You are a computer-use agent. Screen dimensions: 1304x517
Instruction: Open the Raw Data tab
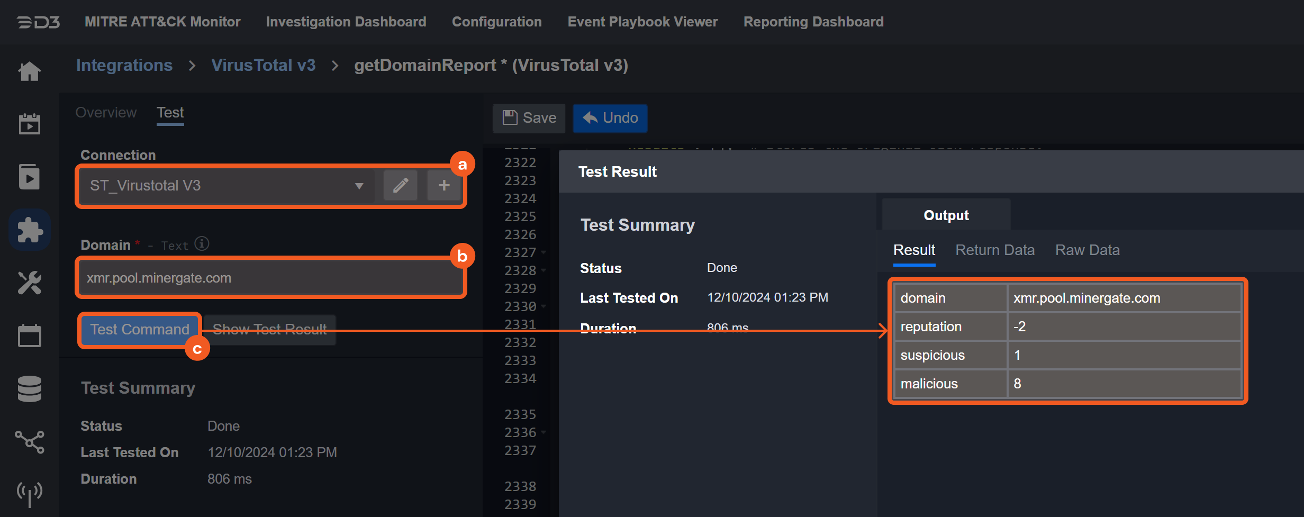[x=1087, y=250]
